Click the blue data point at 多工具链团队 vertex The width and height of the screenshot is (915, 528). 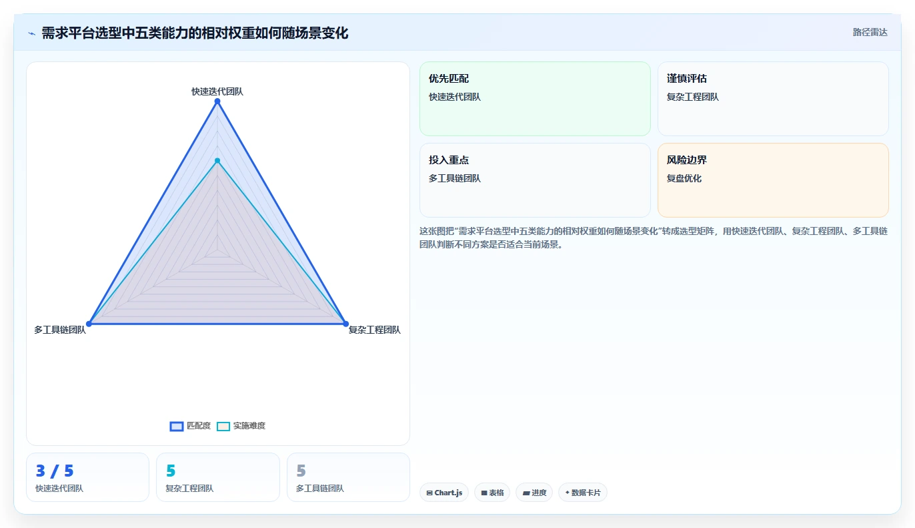[x=89, y=324]
